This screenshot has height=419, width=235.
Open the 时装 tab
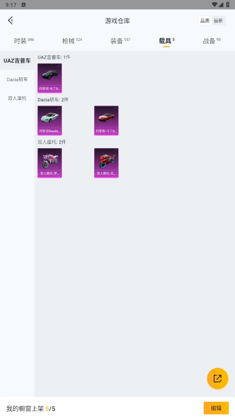point(24,40)
